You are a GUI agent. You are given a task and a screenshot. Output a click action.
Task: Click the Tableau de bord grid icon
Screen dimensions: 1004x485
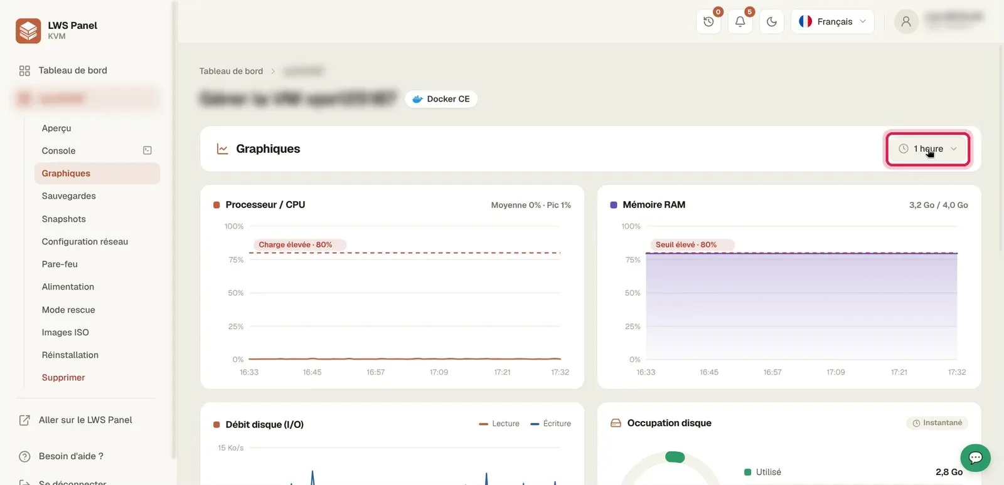[x=24, y=71]
